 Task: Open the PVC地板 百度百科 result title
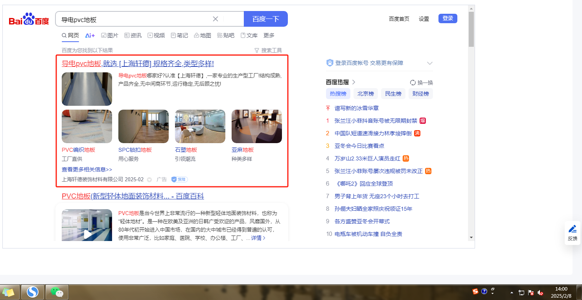(x=133, y=196)
